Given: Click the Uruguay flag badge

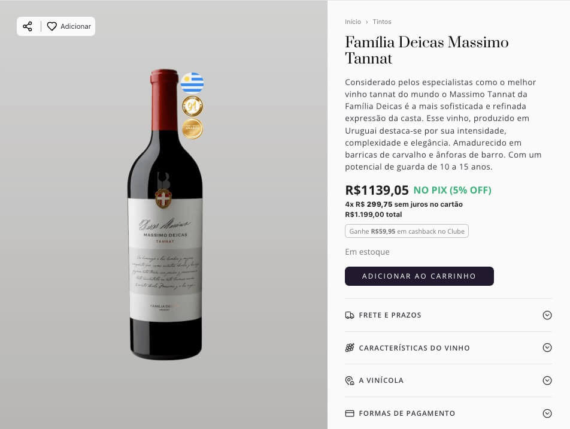Looking at the screenshot, I should click(192, 83).
